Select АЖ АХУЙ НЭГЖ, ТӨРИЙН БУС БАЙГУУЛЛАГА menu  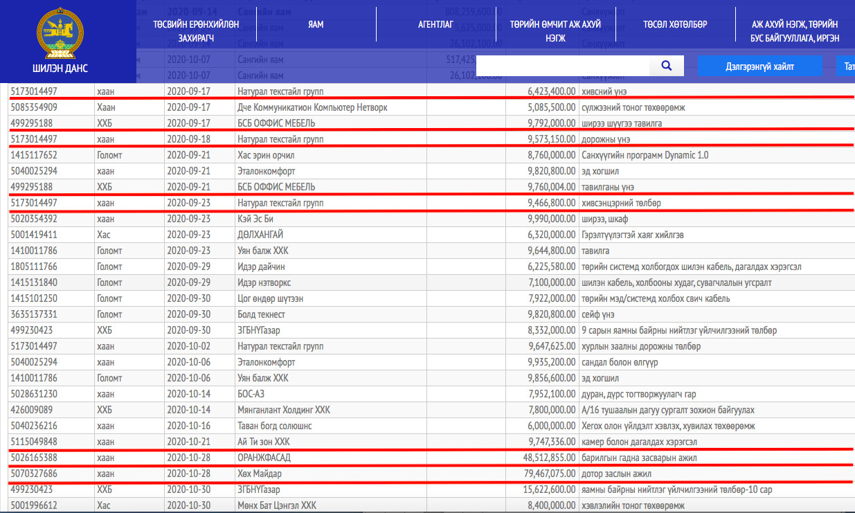click(x=795, y=31)
